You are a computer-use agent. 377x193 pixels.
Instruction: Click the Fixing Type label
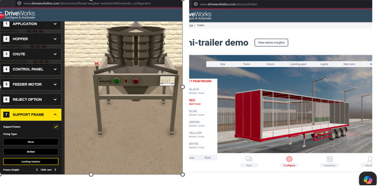pos(10,134)
